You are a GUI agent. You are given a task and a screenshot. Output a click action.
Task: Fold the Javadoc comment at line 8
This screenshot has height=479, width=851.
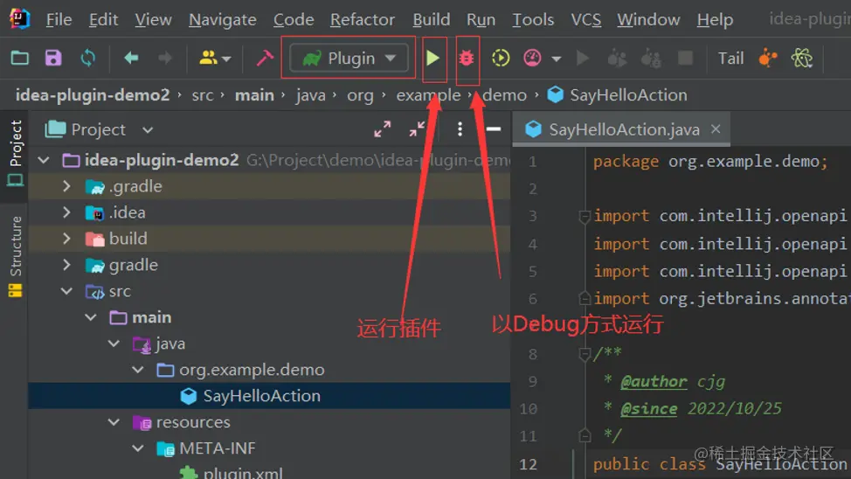tap(584, 355)
